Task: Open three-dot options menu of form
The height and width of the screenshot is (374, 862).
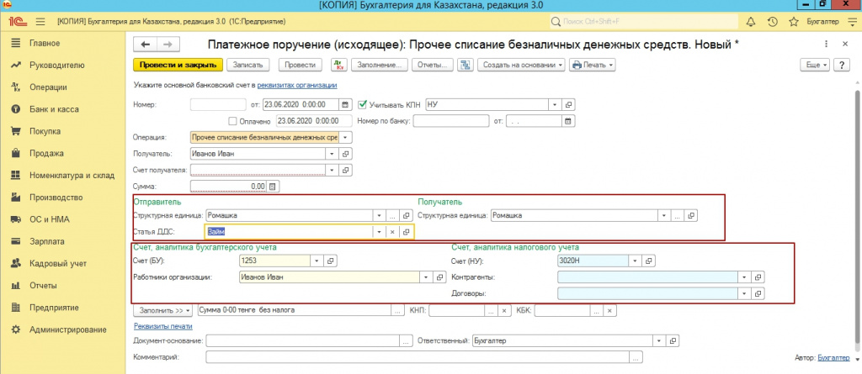Action: pos(827,44)
